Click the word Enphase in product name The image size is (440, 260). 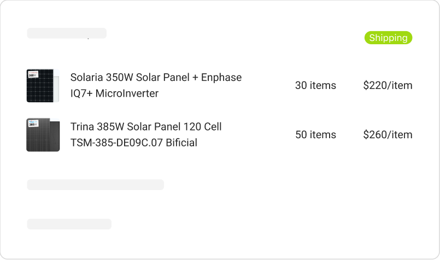click(221, 78)
